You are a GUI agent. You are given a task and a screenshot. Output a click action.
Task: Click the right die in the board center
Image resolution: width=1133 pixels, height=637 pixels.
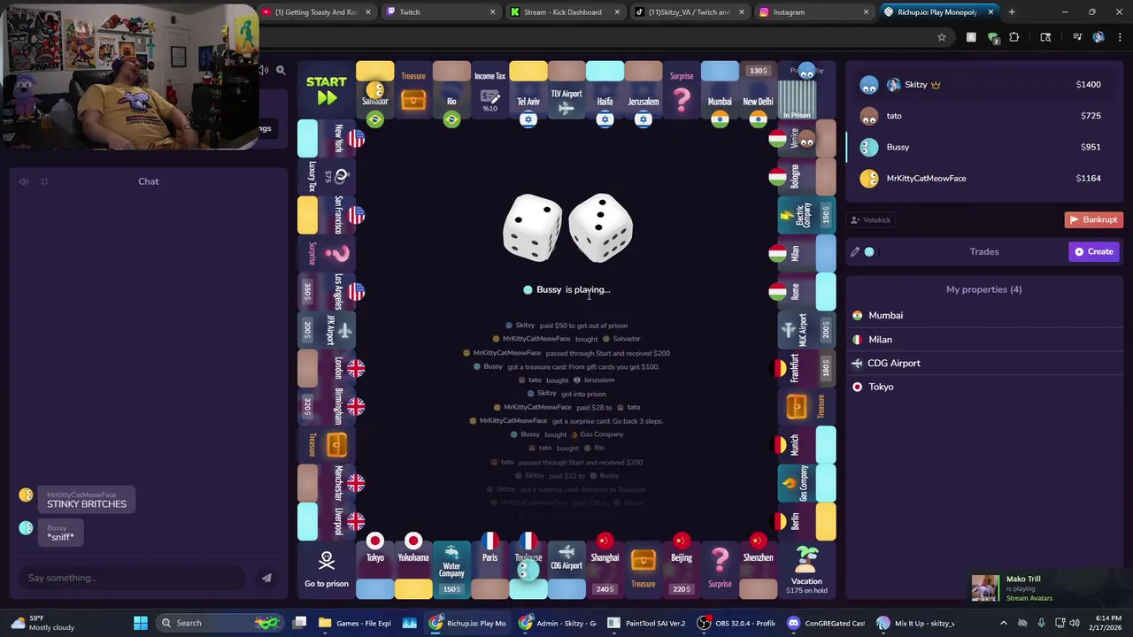[x=602, y=228]
